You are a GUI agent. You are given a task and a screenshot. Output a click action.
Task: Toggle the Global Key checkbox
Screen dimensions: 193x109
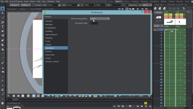click(x=127, y=5)
